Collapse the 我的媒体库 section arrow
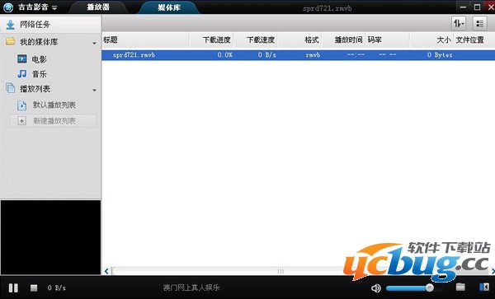Viewport: 495px width, 299px height. pos(94,43)
